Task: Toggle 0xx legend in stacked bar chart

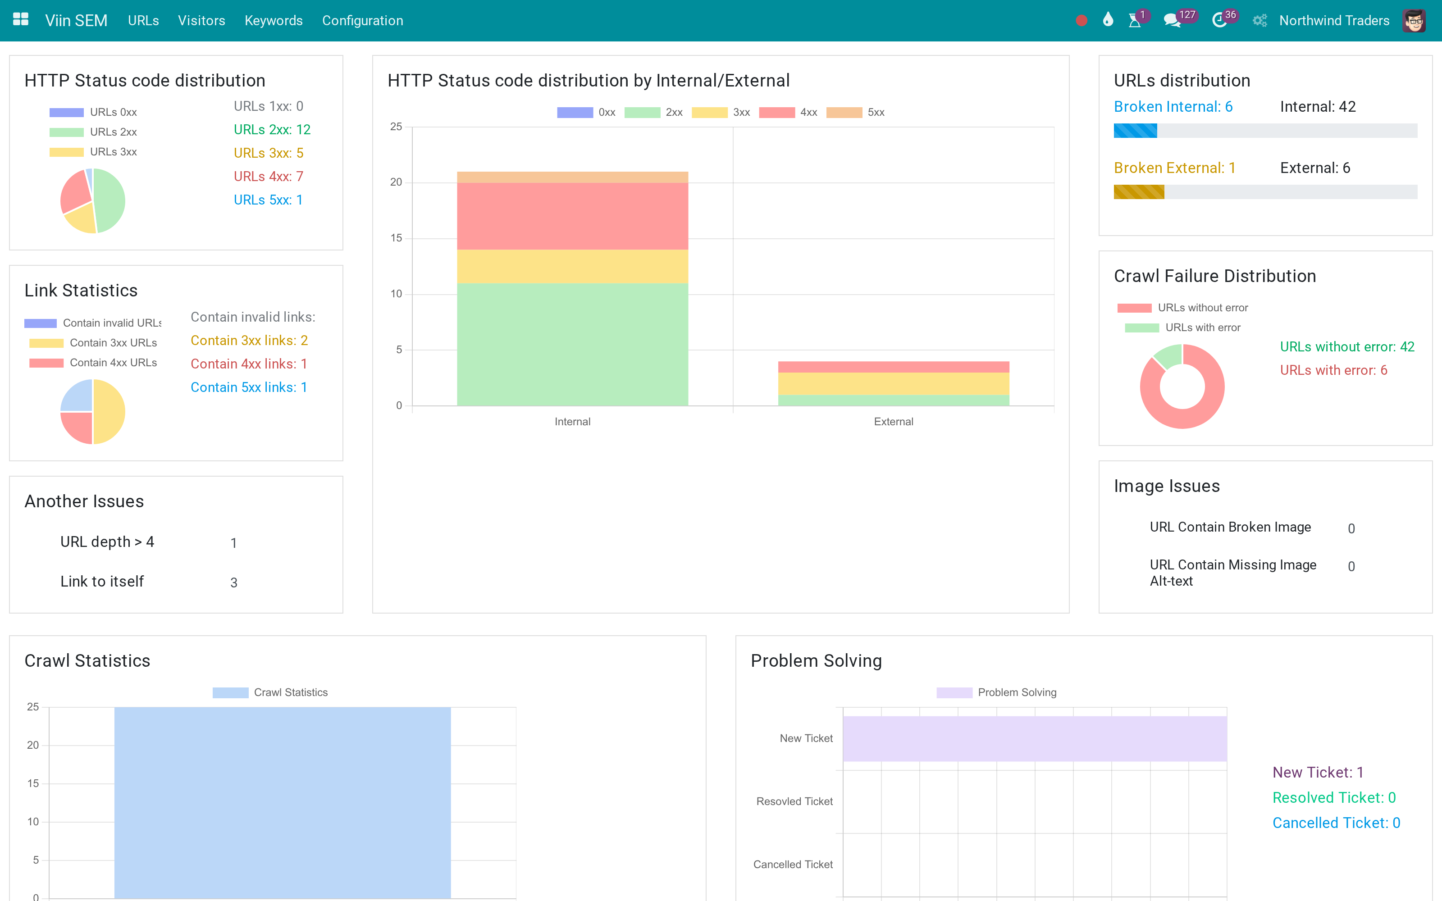Action: point(586,112)
